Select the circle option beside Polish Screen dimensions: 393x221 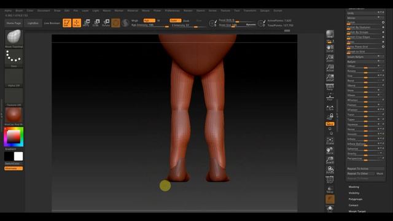pos(383,22)
